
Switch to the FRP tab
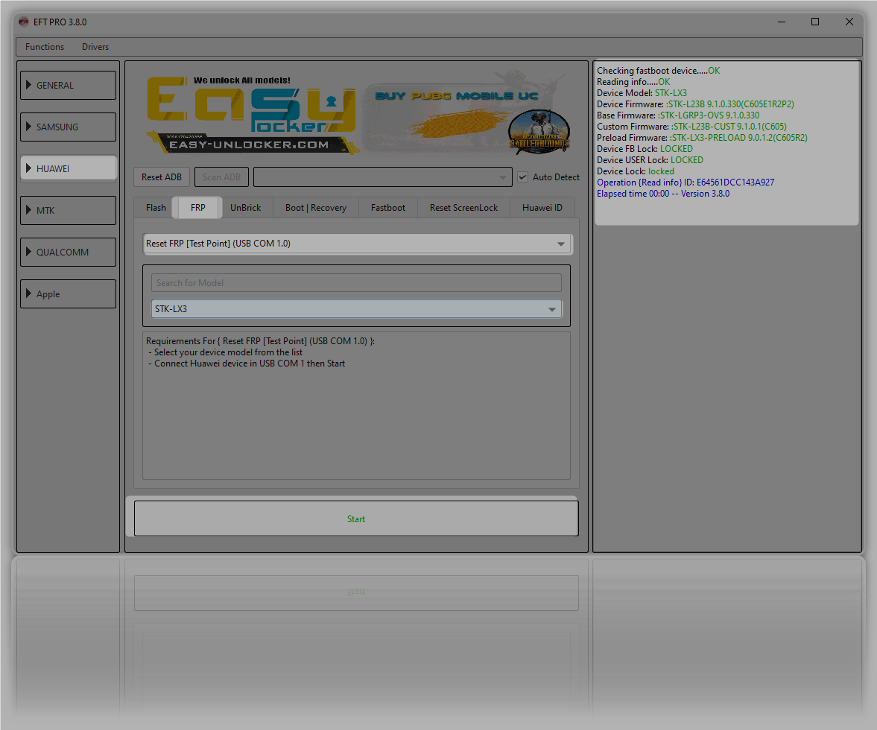tap(198, 208)
